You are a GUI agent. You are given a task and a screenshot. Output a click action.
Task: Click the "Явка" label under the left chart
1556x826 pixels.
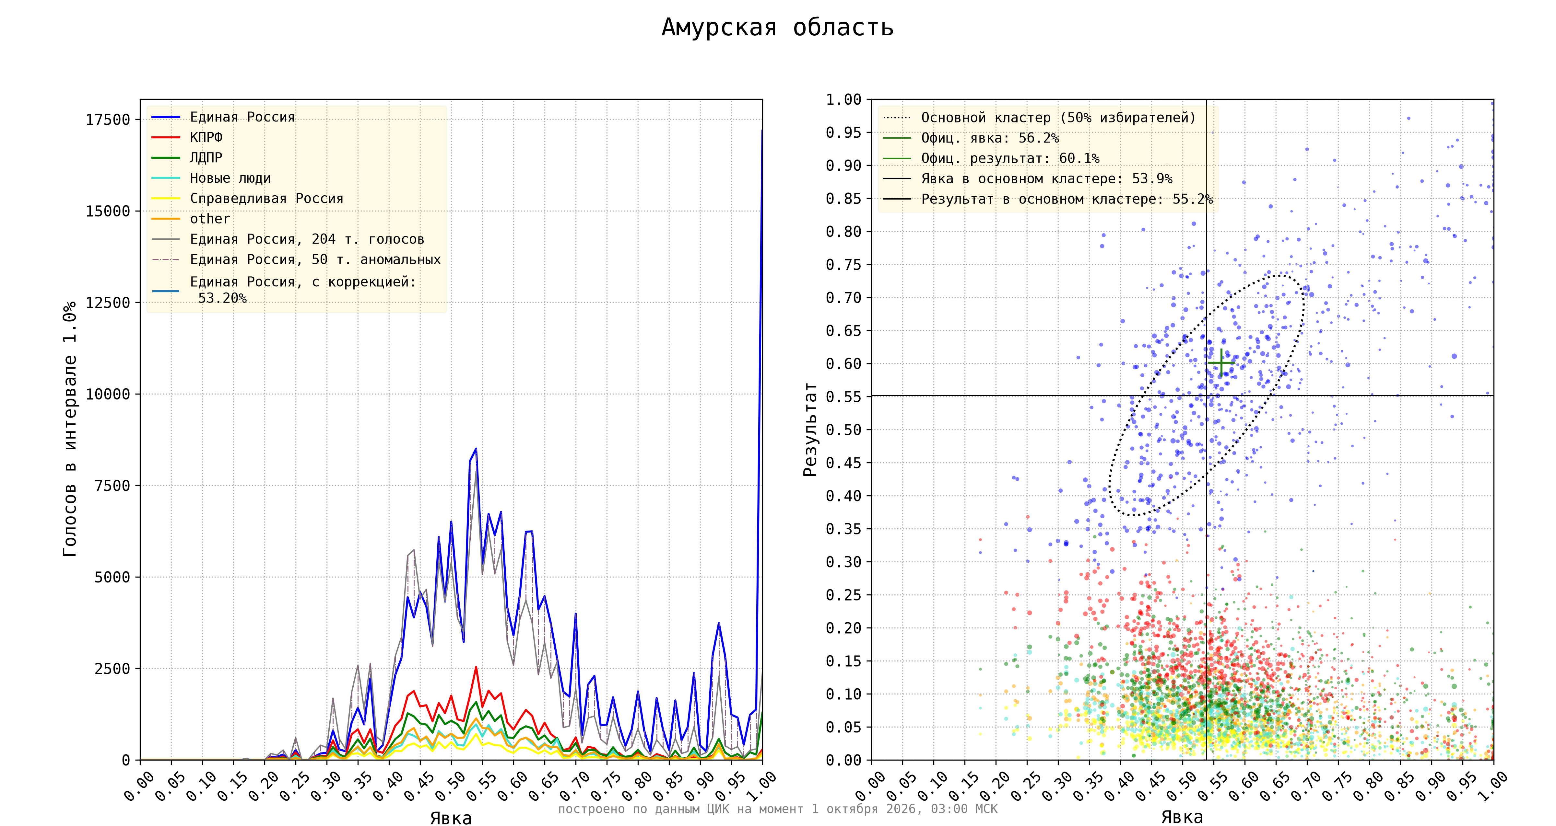[451, 818]
